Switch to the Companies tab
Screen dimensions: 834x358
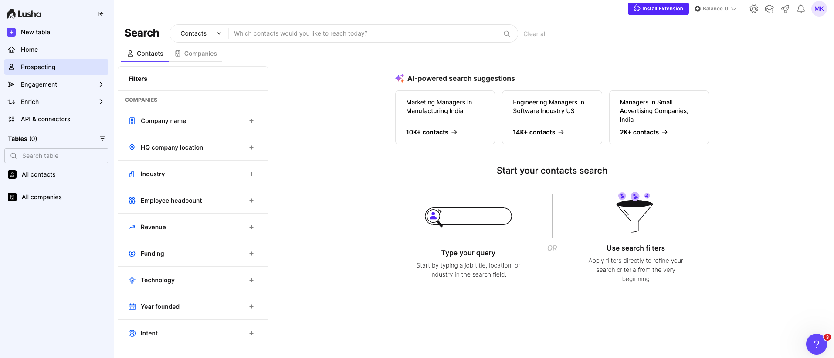click(196, 54)
